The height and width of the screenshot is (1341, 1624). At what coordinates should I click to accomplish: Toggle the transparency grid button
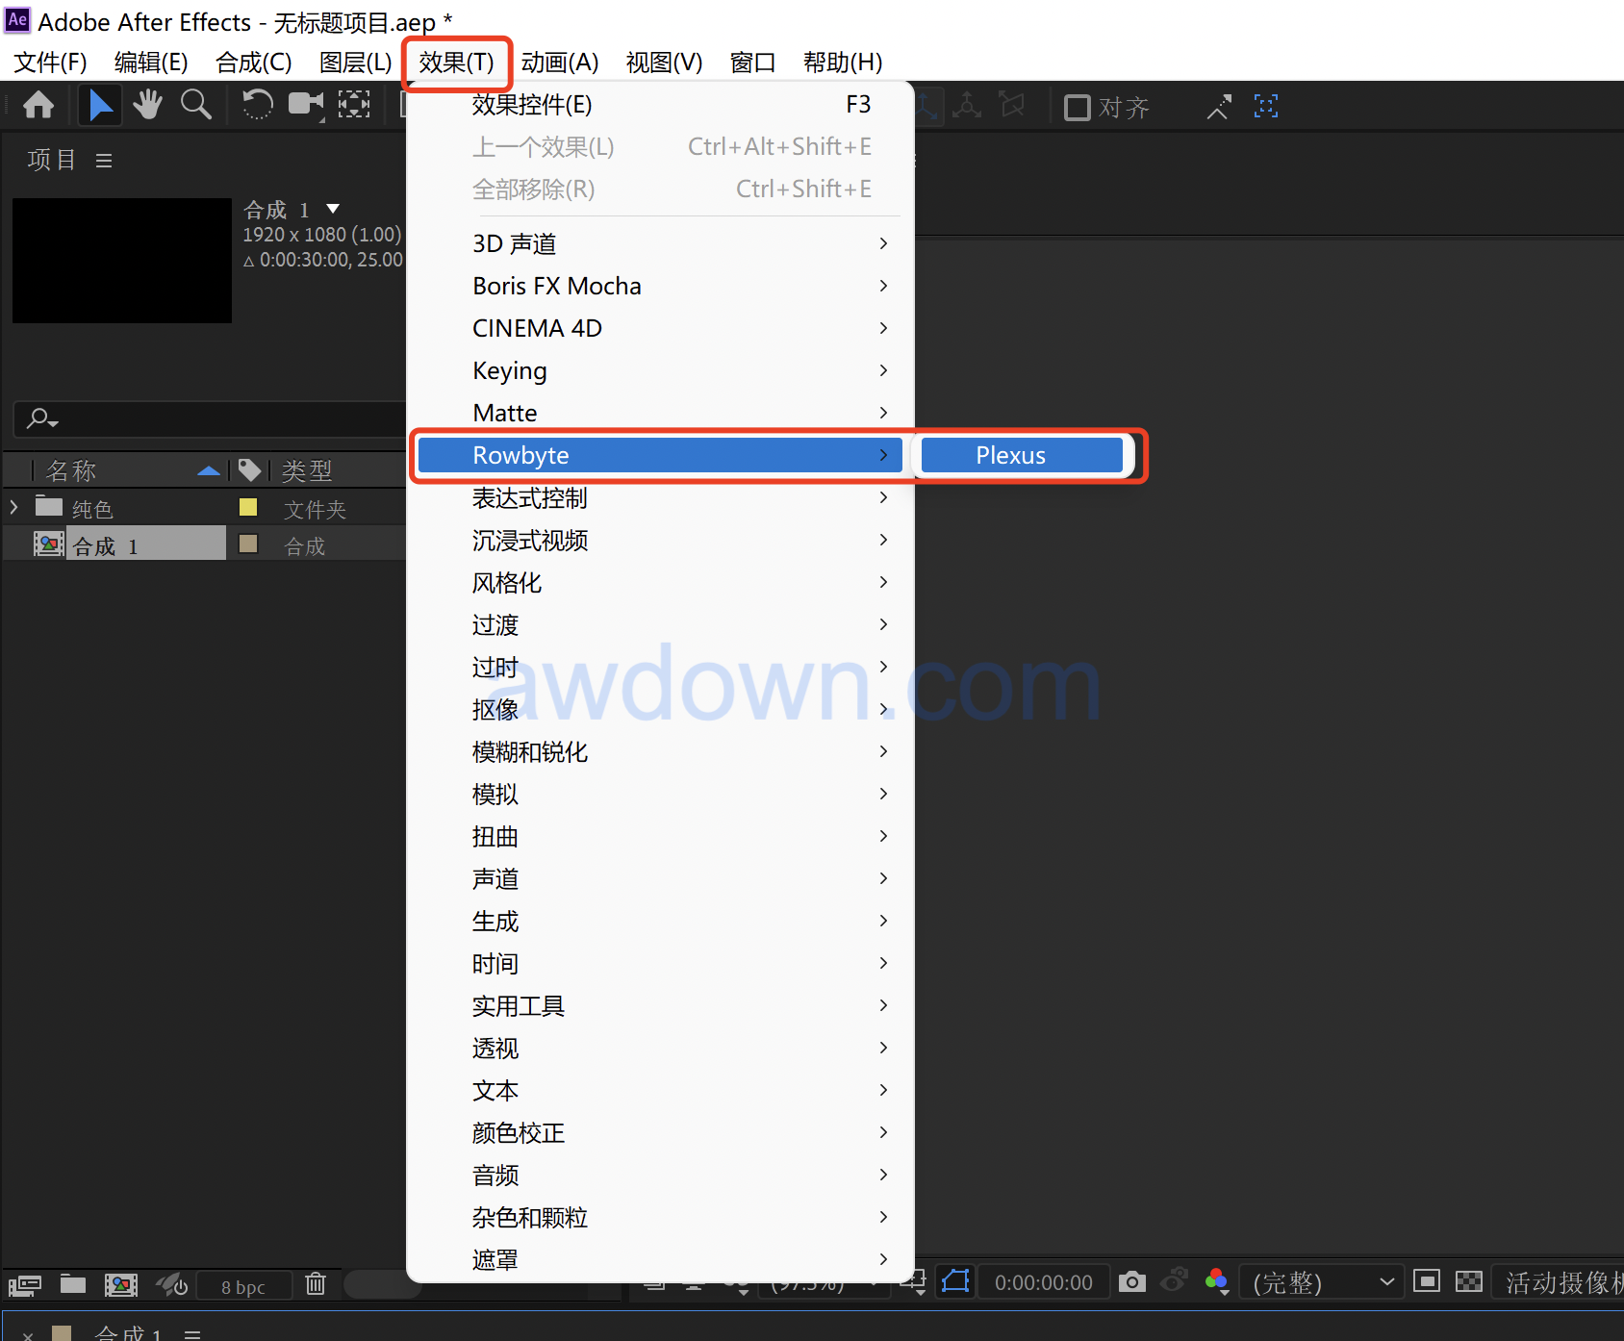[1469, 1281]
